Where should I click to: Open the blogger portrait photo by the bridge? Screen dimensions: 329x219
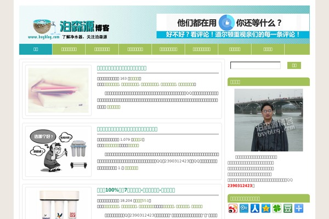tap(268, 120)
